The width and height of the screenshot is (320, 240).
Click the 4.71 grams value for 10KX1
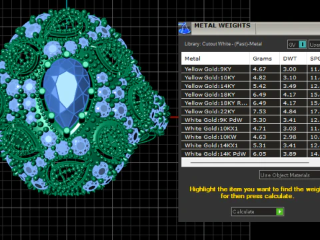point(259,129)
